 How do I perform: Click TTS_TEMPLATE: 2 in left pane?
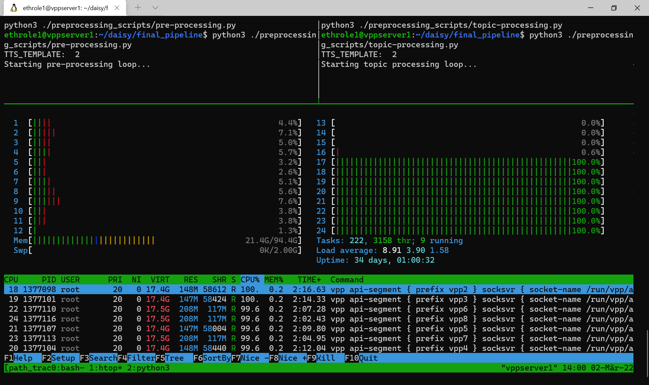click(42, 54)
